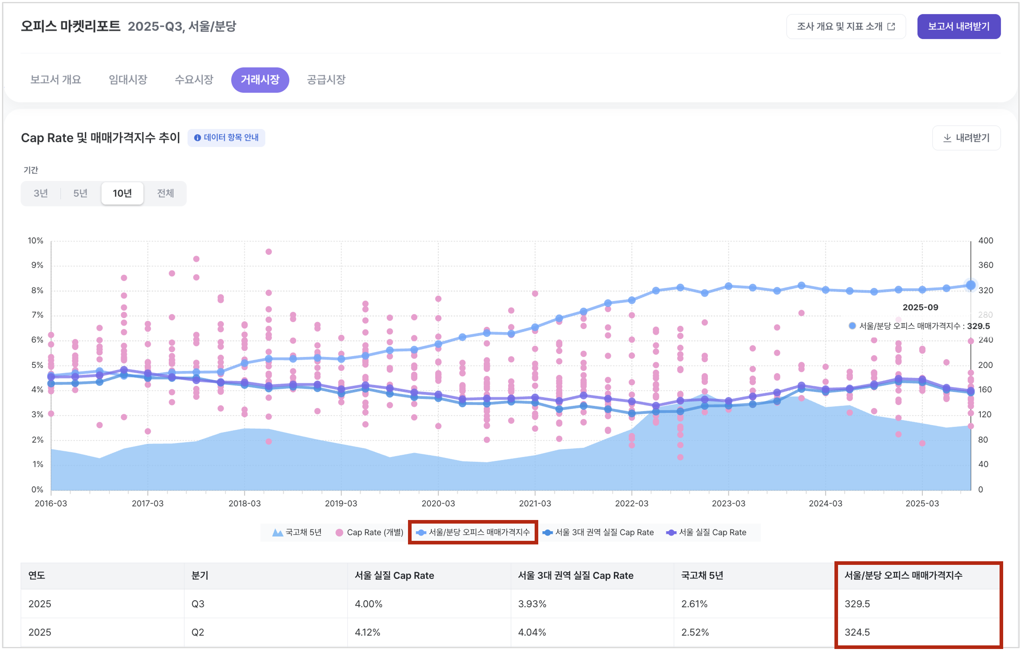Select the 3년 period option
The height and width of the screenshot is (653, 1022).
(x=41, y=193)
